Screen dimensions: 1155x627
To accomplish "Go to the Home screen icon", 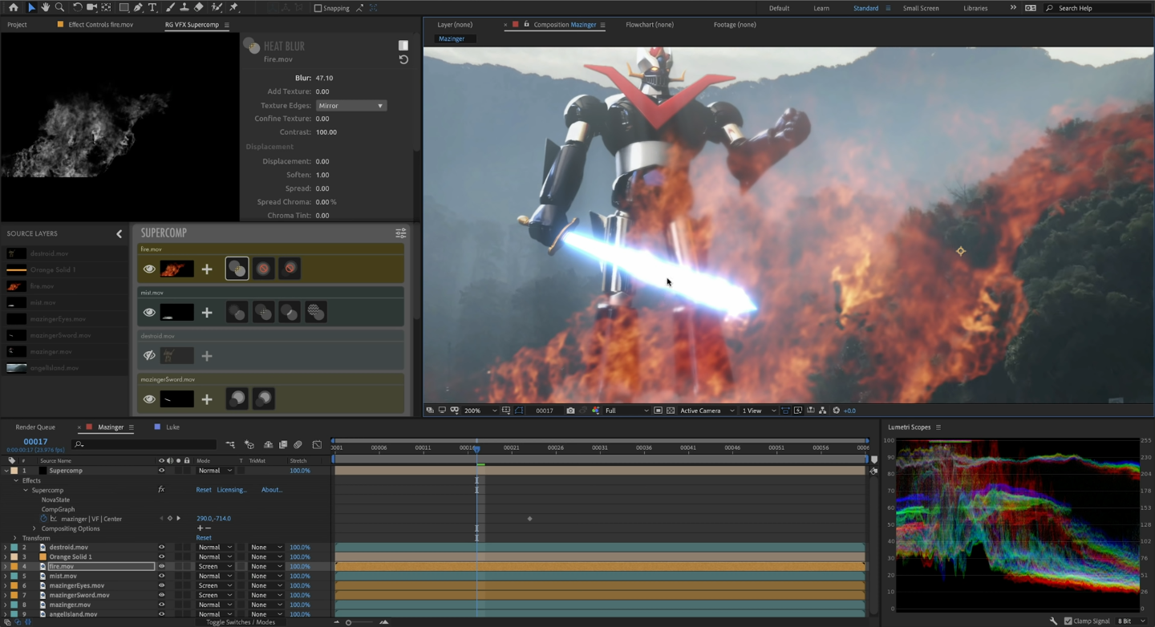I will coord(13,7).
